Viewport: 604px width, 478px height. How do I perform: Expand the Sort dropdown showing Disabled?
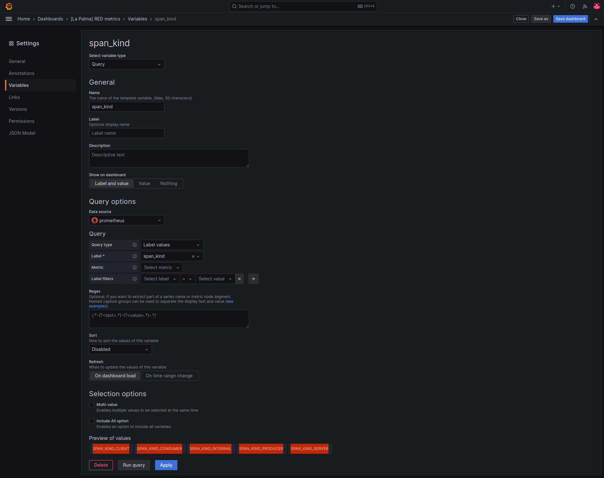click(x=120, y=349)
